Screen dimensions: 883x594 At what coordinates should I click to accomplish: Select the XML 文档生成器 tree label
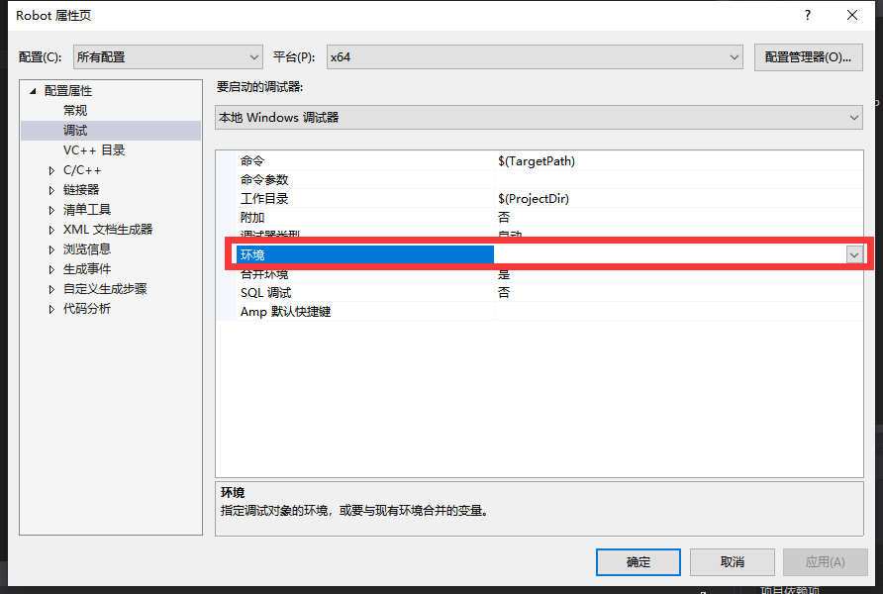[x=108, y=229]
